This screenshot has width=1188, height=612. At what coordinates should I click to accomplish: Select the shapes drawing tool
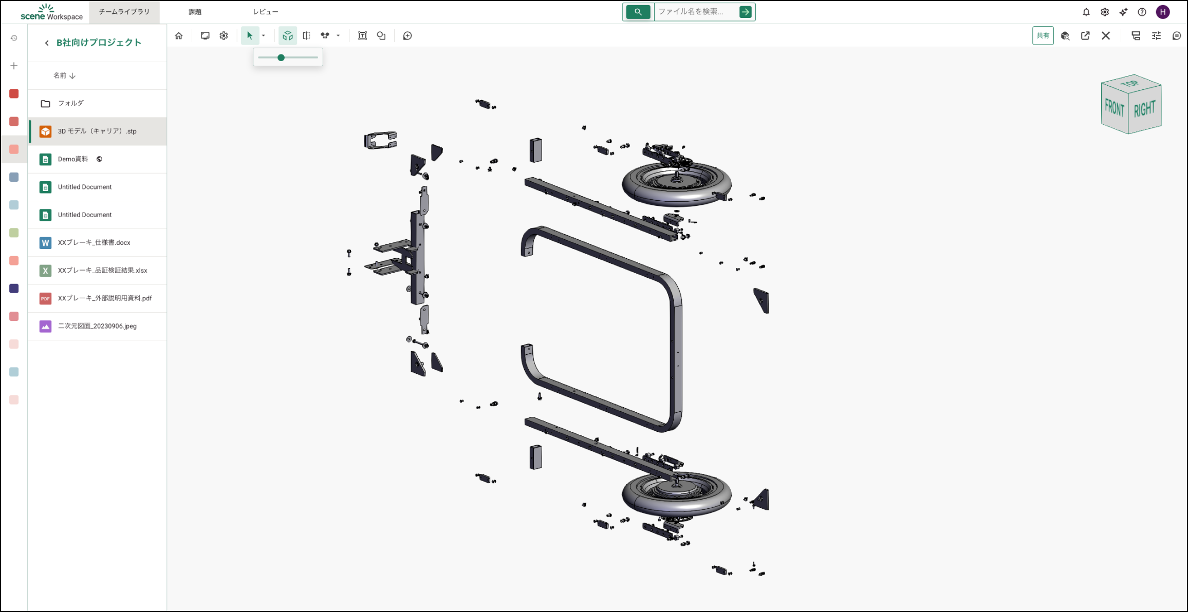pyautogui.click(x=381, y=36)
